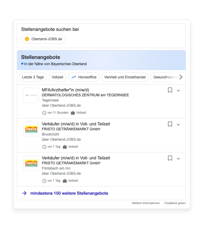Click the FRISTO logo for Flintsbach job
Viewport: 204px width, 230px height.
(31, 163)
